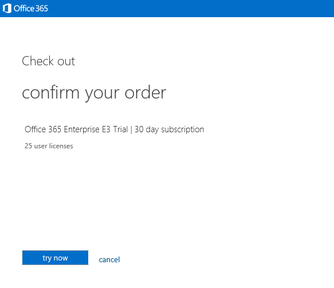Click the Office 365 wordmark in header
This screenshot has height=288, width=334.
click(31, 9)
